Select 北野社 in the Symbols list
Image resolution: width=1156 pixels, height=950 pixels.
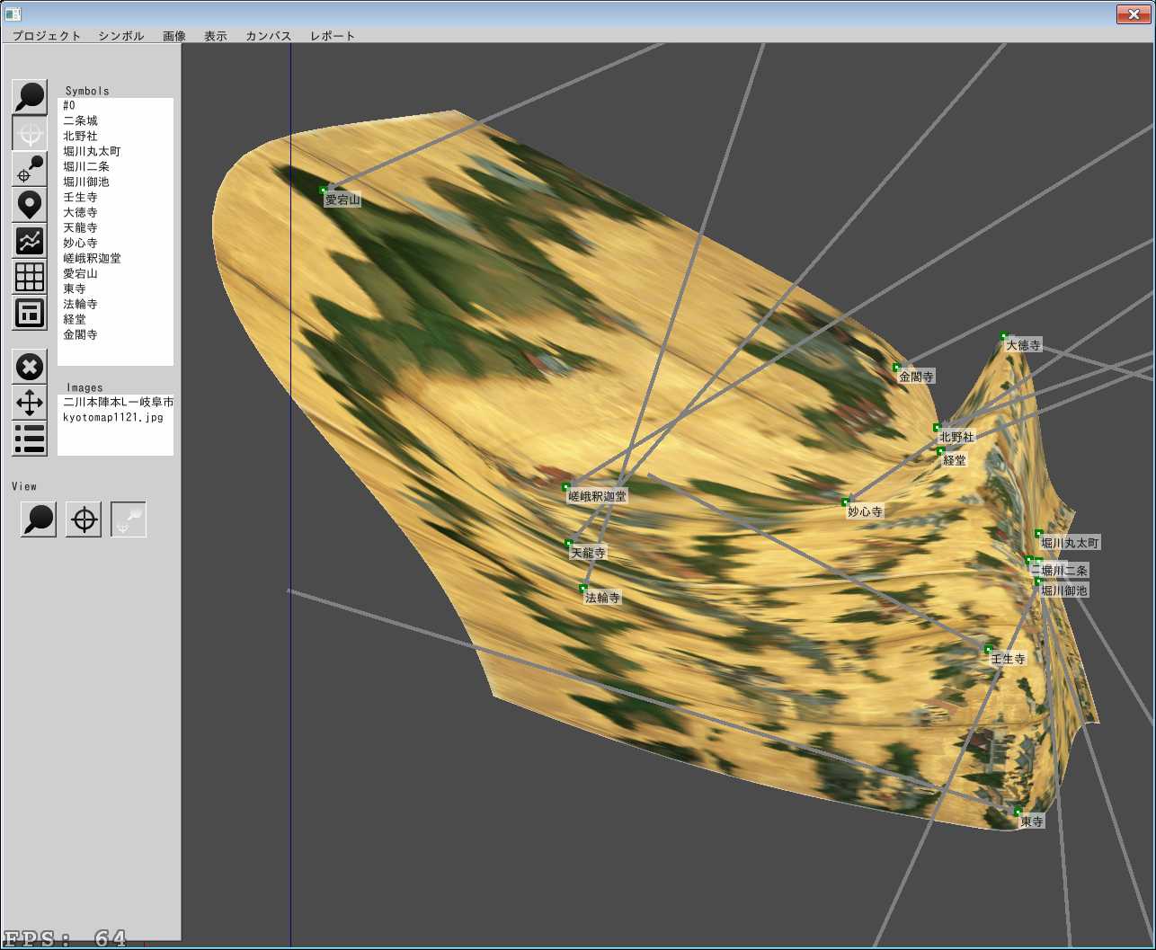point(115,136)
